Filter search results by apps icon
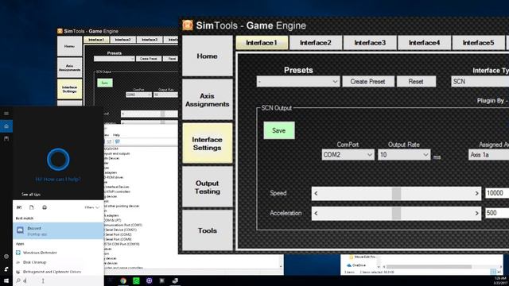This screenshot has width=509, height=286. pos(19,207)
